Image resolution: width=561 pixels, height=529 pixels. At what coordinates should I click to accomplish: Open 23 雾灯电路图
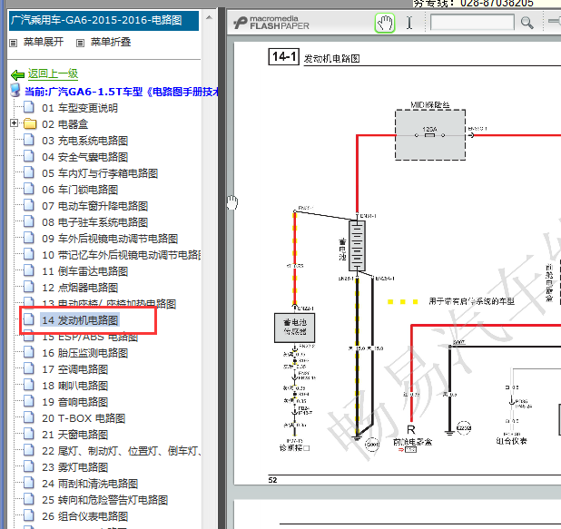tap(74, 467)
